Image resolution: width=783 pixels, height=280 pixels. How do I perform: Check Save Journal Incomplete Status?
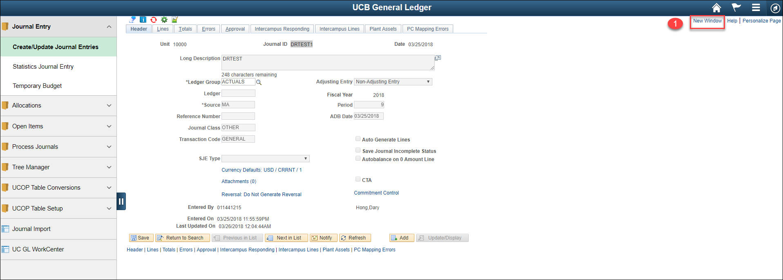(358, 150)
